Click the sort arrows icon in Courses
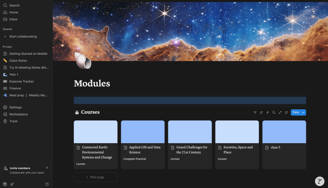 click(261, 112)
